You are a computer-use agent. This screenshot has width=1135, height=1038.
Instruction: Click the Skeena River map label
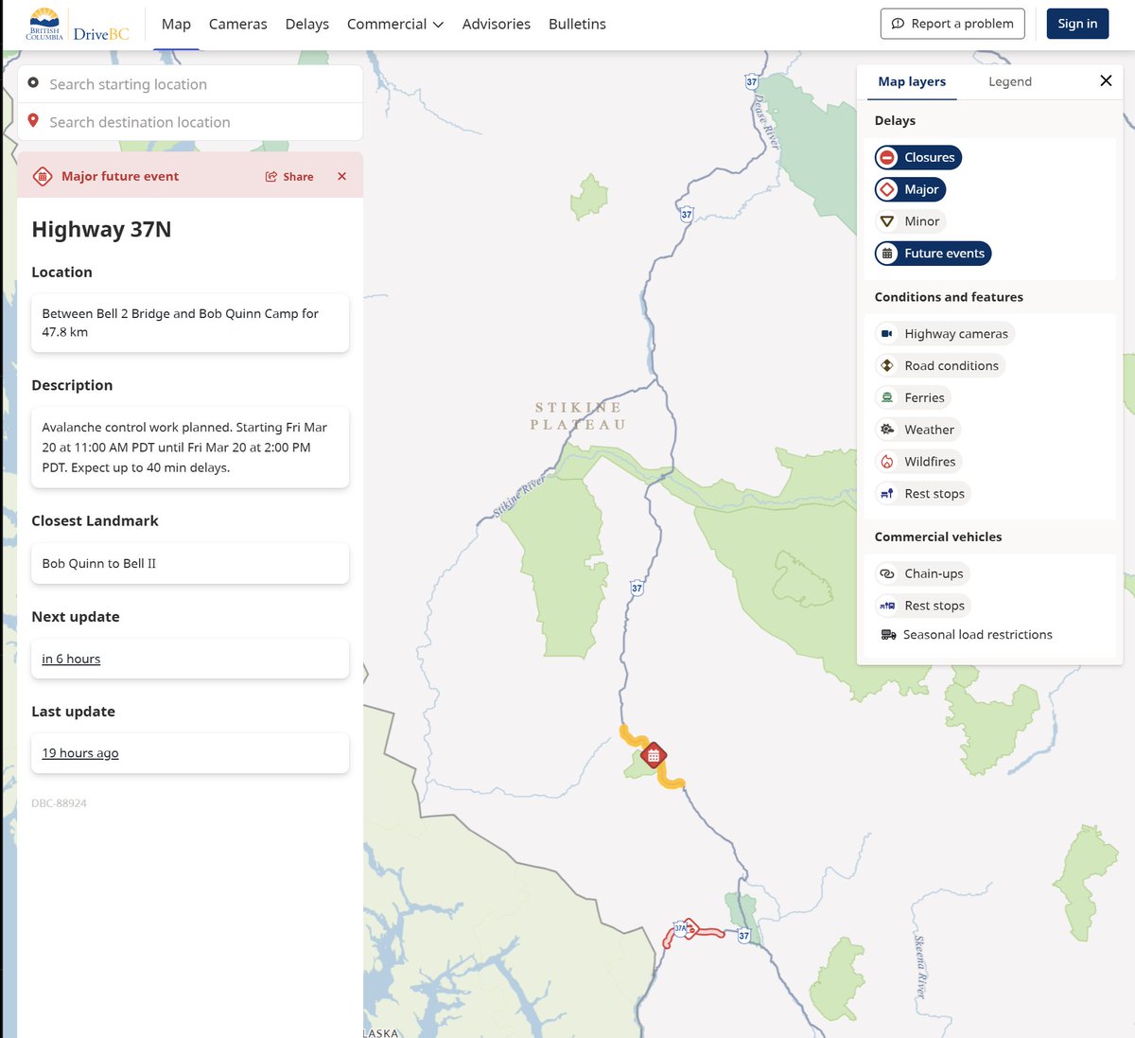point(920,965)
